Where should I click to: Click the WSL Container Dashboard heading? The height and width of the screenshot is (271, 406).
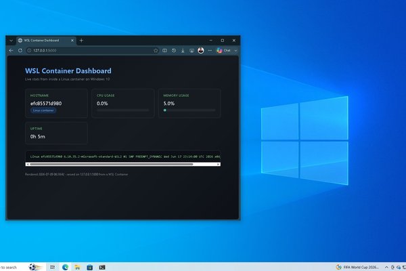pos(68,70)
